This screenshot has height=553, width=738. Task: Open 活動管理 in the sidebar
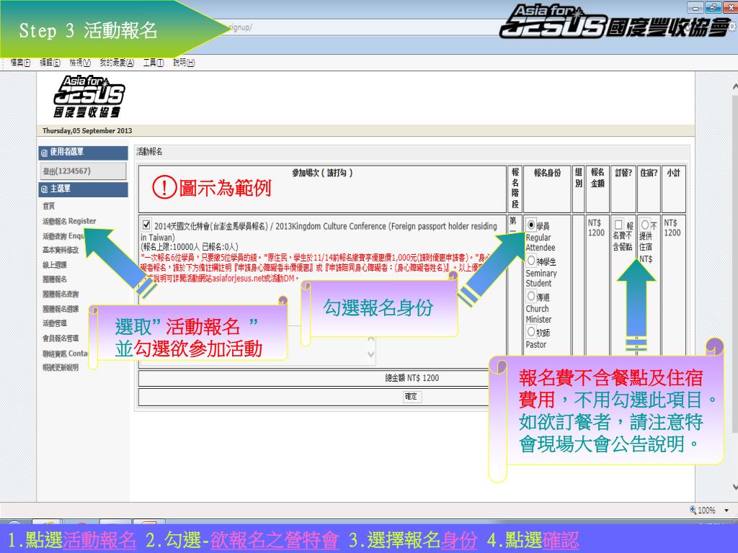[x=55, y=323]
